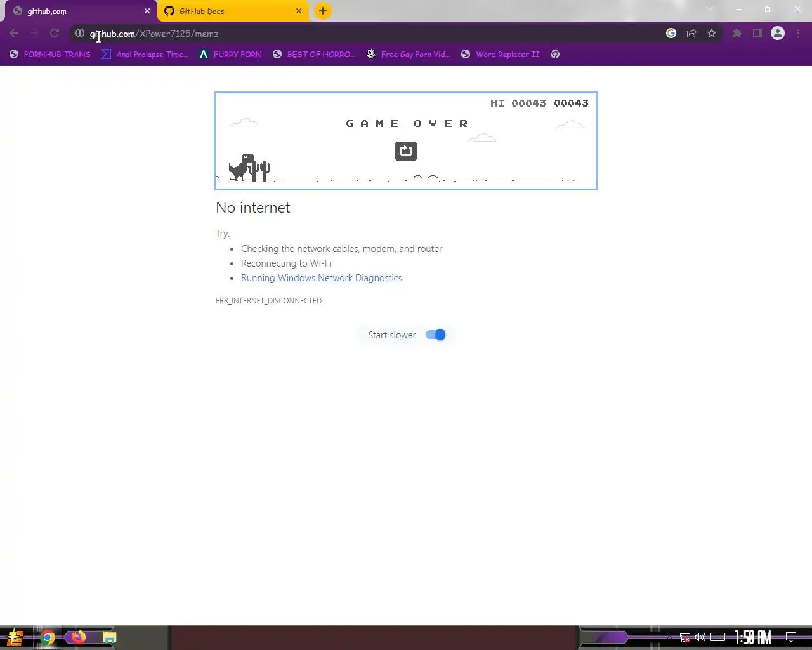The image size is (812, 650).
Task: Click the No internet heading
Action: (253, 208)
